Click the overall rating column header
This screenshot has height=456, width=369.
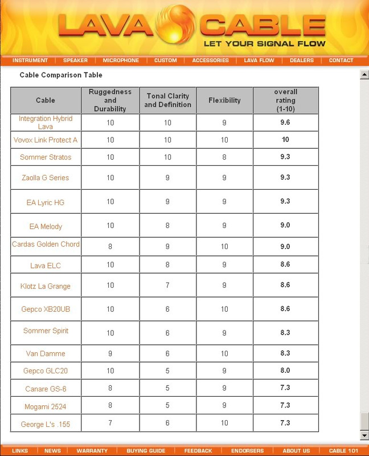click(286, 100)
